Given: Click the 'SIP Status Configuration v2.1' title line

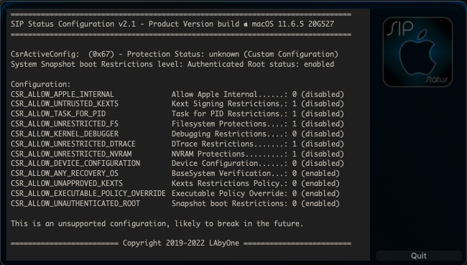Looking at the screenshot, I should 172,24.
